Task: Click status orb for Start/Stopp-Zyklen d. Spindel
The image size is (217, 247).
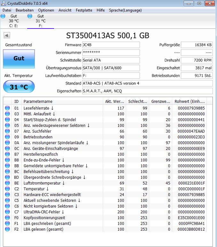Action: [x=7, y=119]
